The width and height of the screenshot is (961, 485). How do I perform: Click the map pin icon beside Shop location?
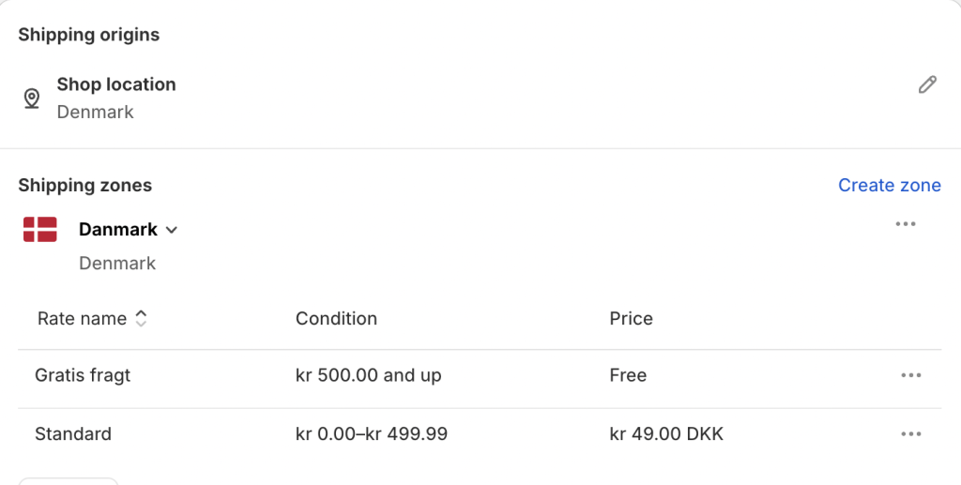(x=32, y=98)
